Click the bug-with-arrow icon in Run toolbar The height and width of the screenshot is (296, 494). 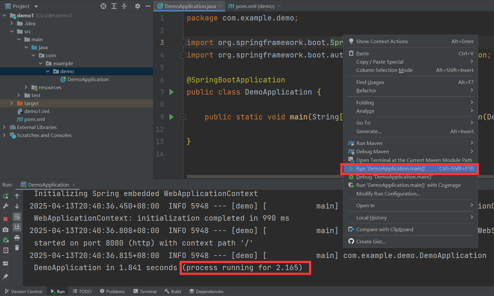tap(5, 240)
